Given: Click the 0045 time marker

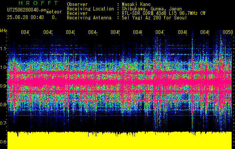Looking at the screenshot, I should tap(115, 32).
